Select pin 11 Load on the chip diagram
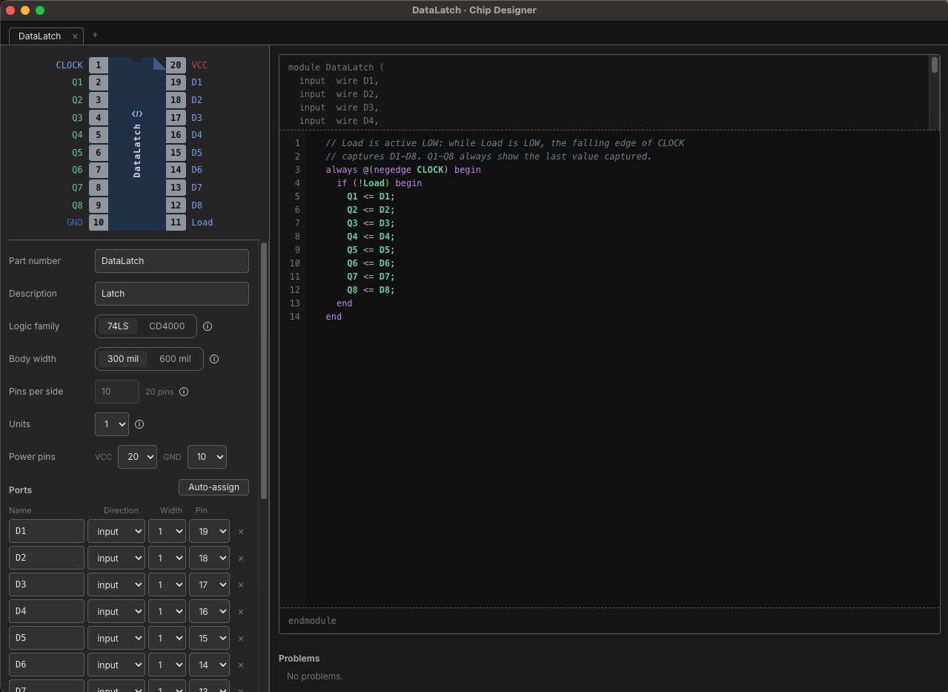948x692 pixels. tap(176, 223)
